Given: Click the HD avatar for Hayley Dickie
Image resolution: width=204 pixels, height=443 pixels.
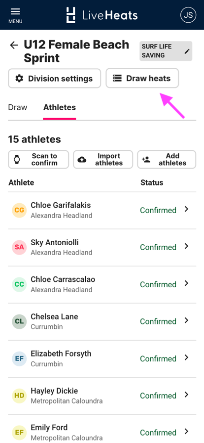Looking at the screenshot, I should (19, 396).
